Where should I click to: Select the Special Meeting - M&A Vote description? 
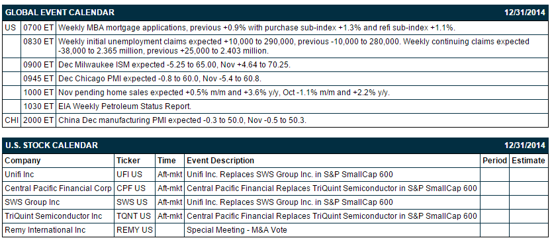click(237, 230)
